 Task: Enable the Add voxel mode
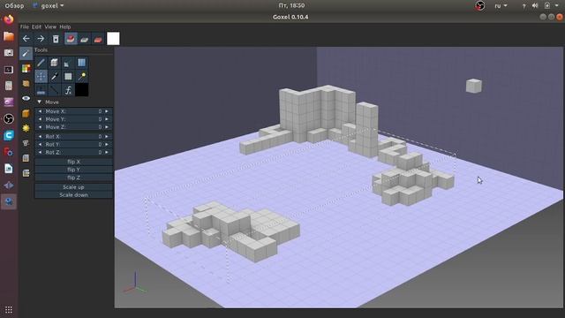coord(71,39)
